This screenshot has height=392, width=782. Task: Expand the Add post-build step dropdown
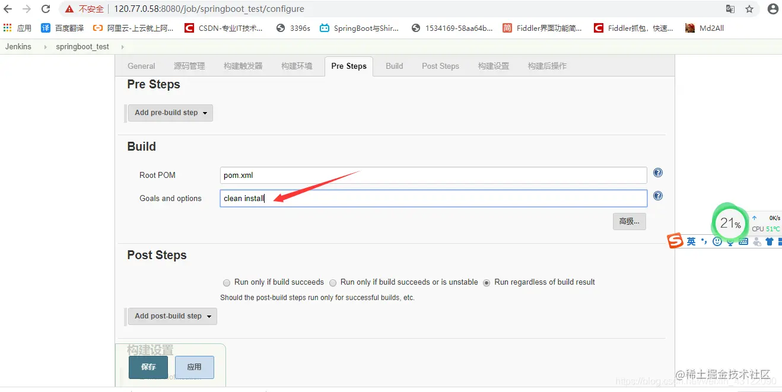pos(173,316)
